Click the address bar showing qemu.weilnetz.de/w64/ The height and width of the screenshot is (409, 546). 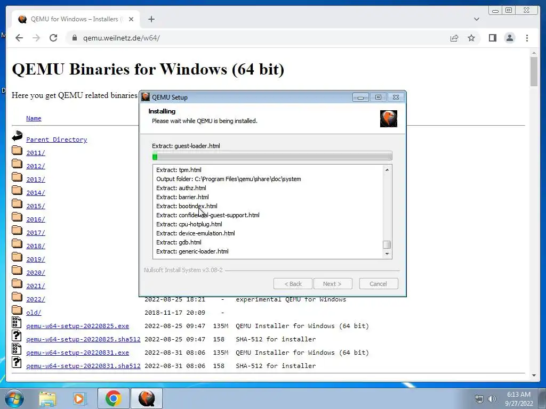258,38
